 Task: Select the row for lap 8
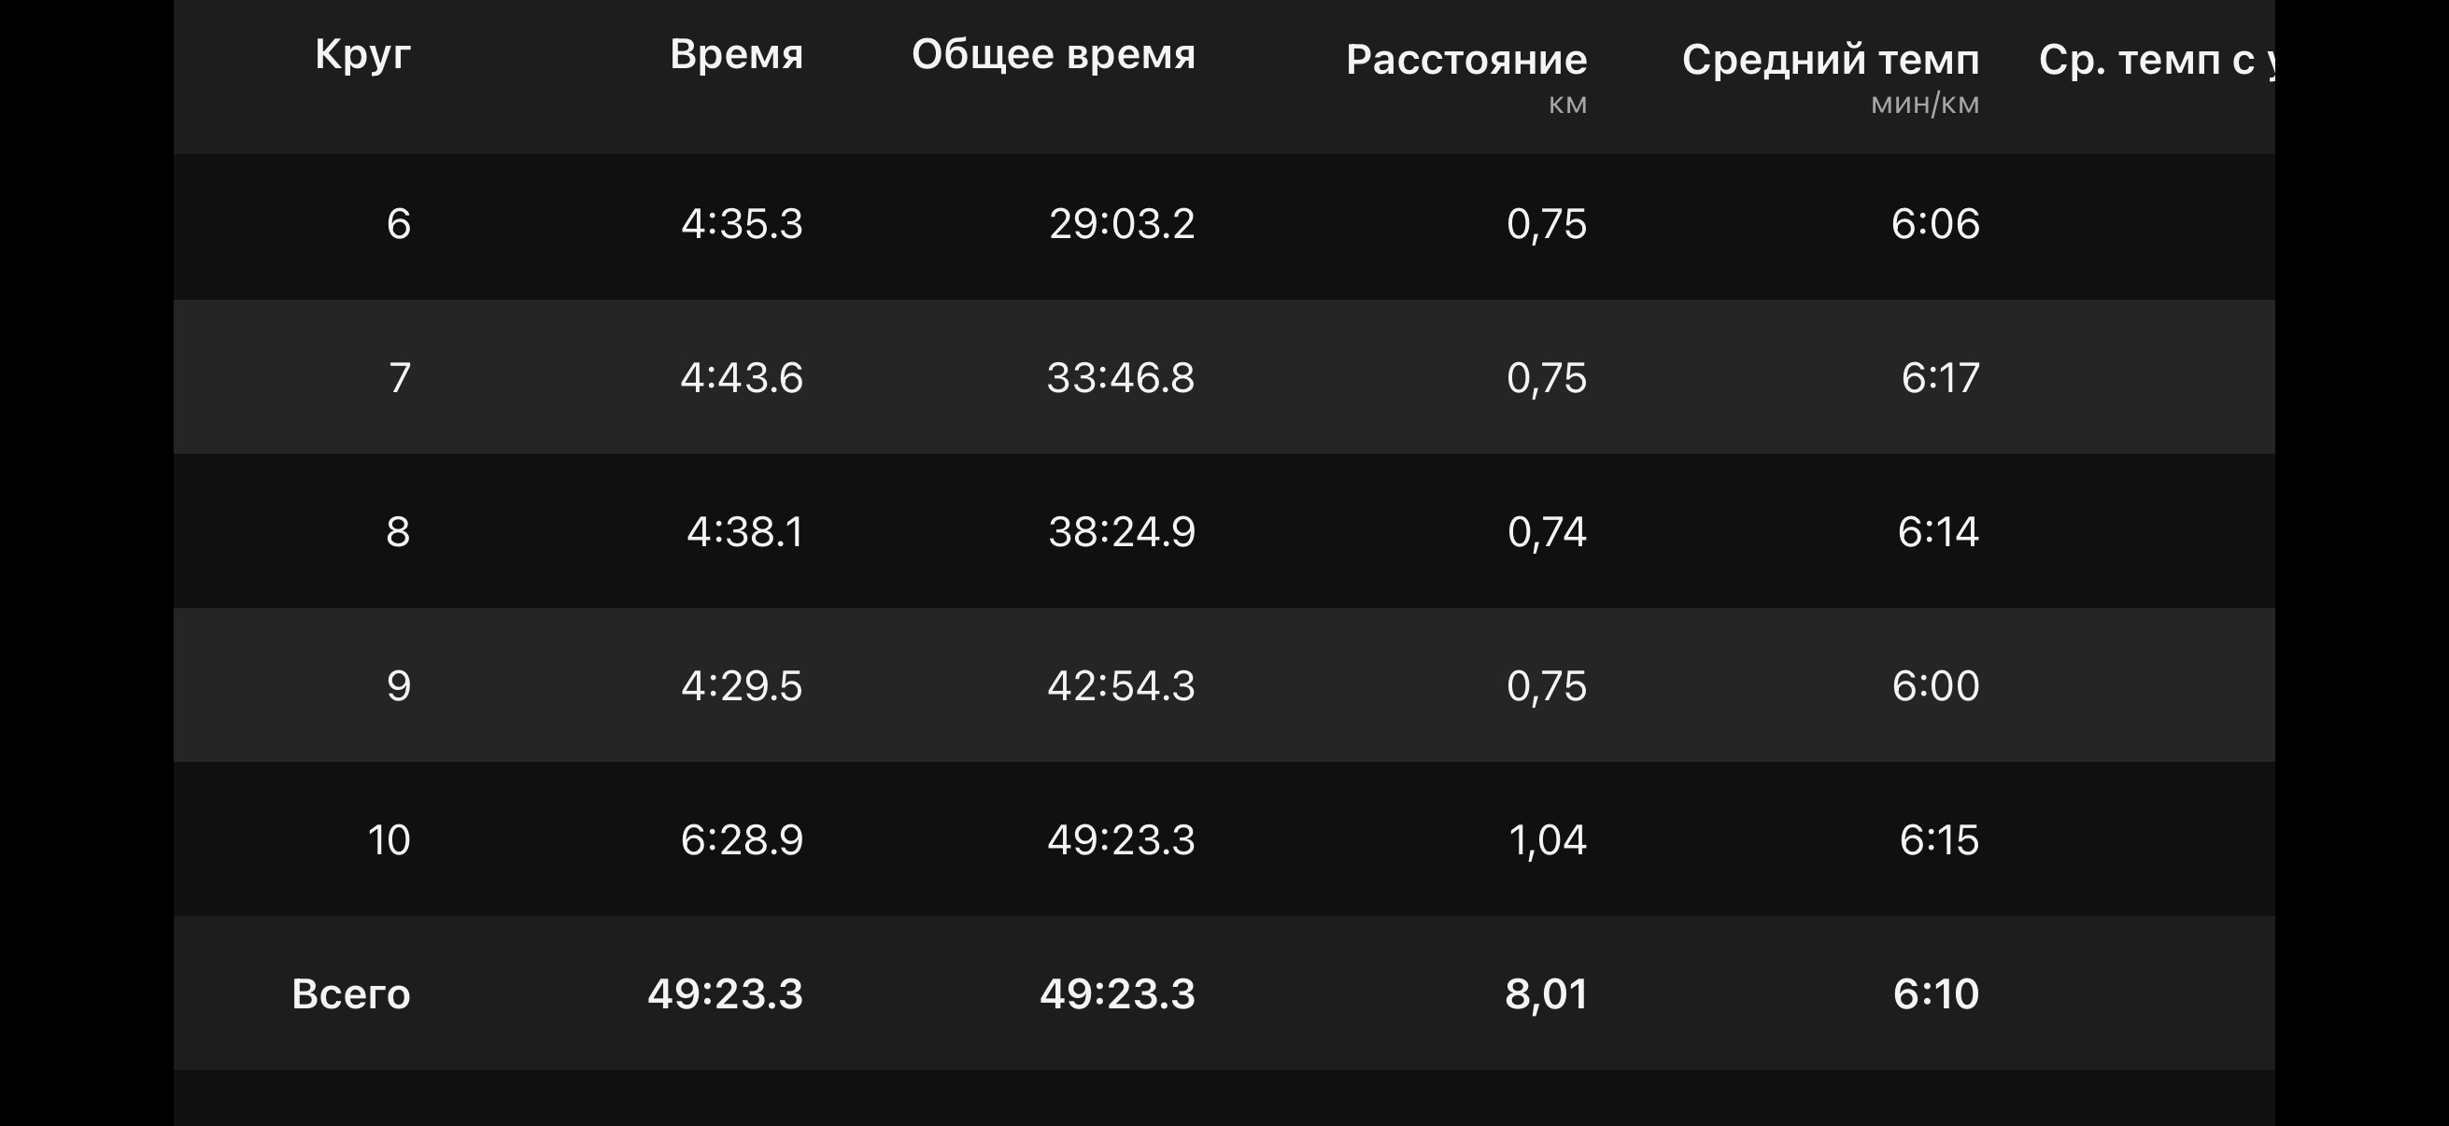click(1224, 531)
